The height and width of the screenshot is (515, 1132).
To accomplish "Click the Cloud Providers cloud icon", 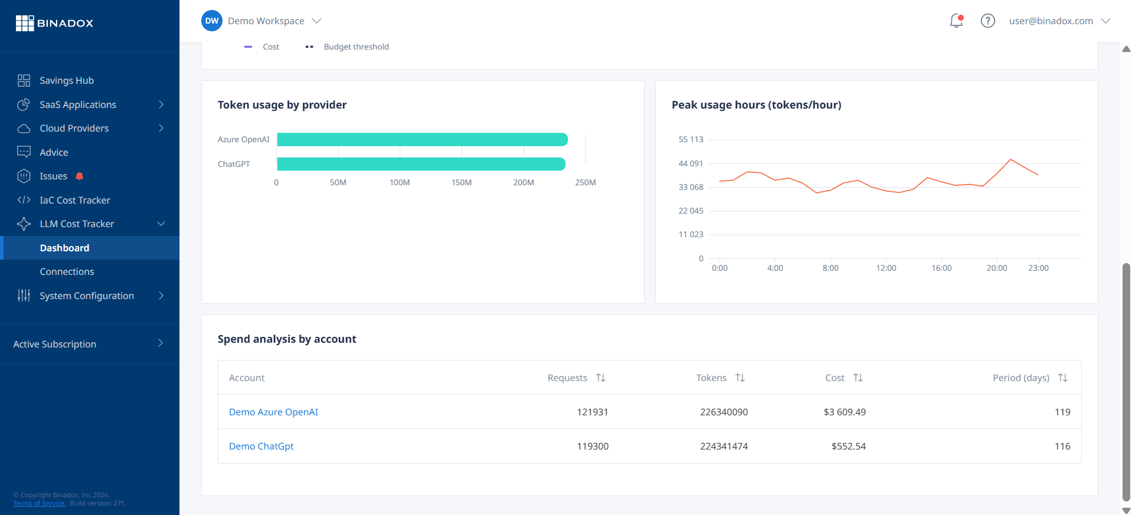I will (24, 128).
